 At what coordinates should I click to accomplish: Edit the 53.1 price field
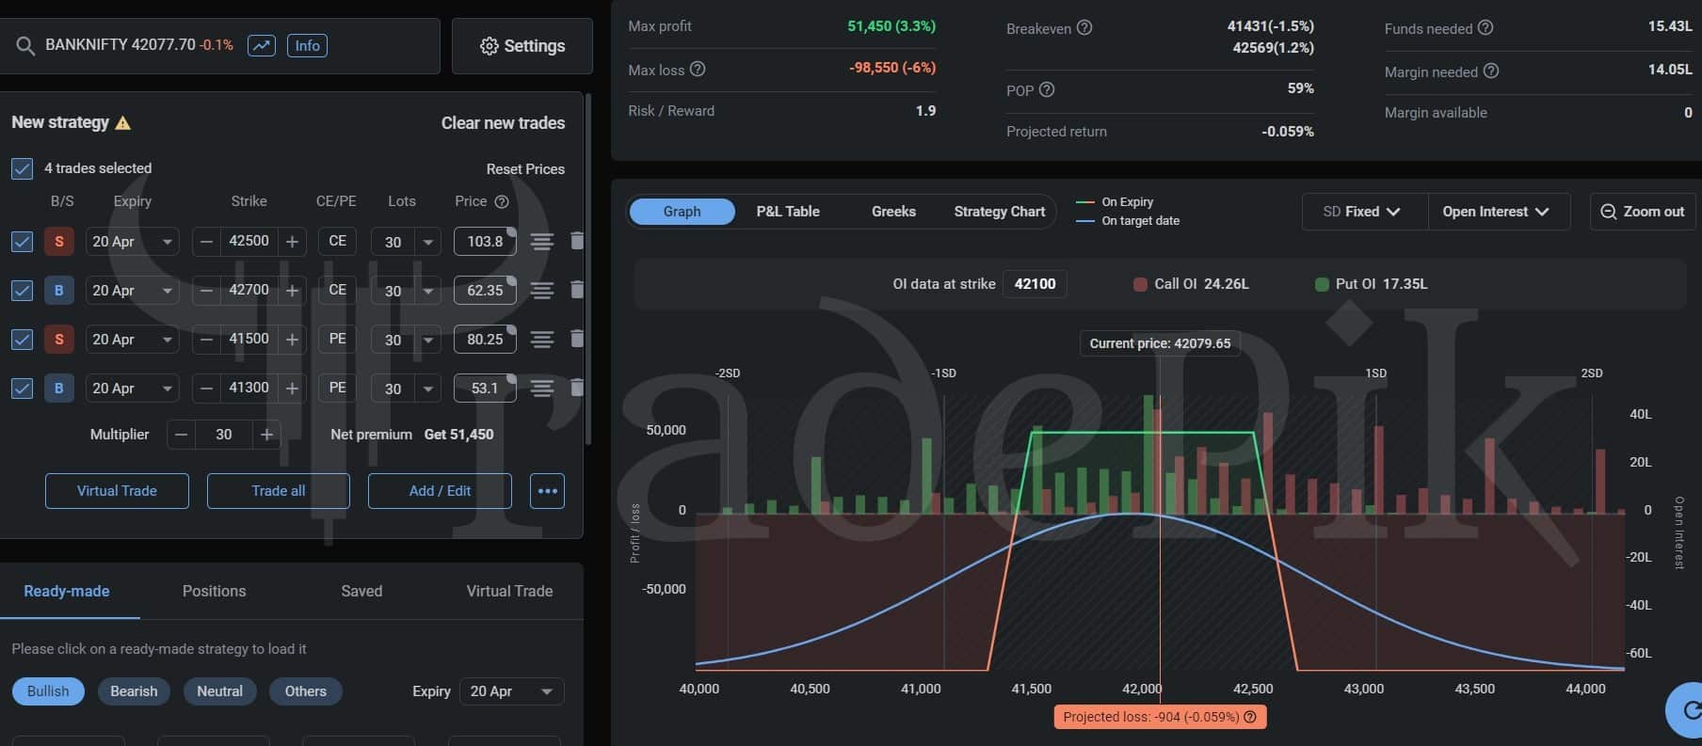485,389
